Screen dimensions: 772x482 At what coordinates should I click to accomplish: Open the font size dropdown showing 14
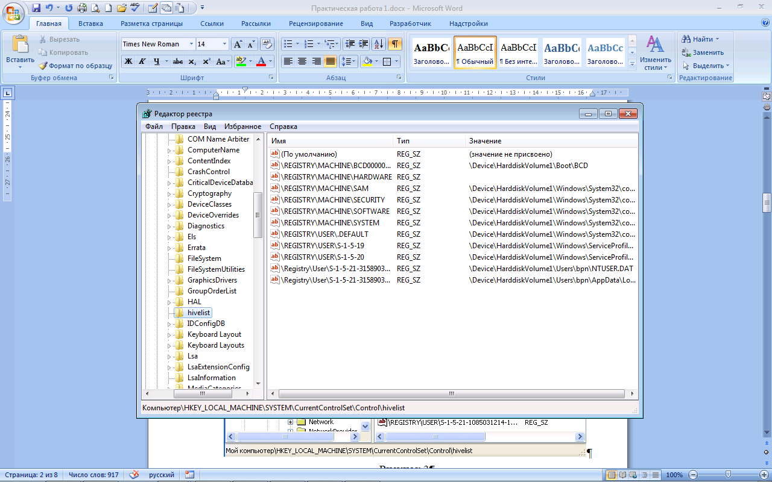coord(225,44)
